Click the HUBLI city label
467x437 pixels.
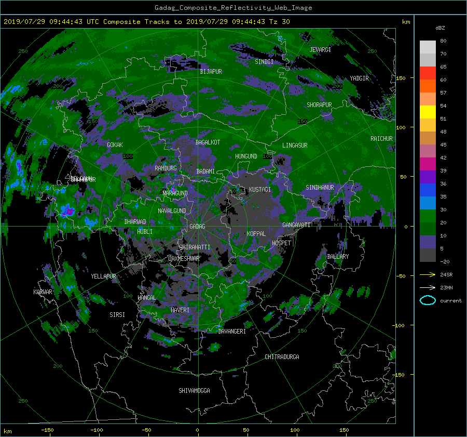[x=145, y=231]
